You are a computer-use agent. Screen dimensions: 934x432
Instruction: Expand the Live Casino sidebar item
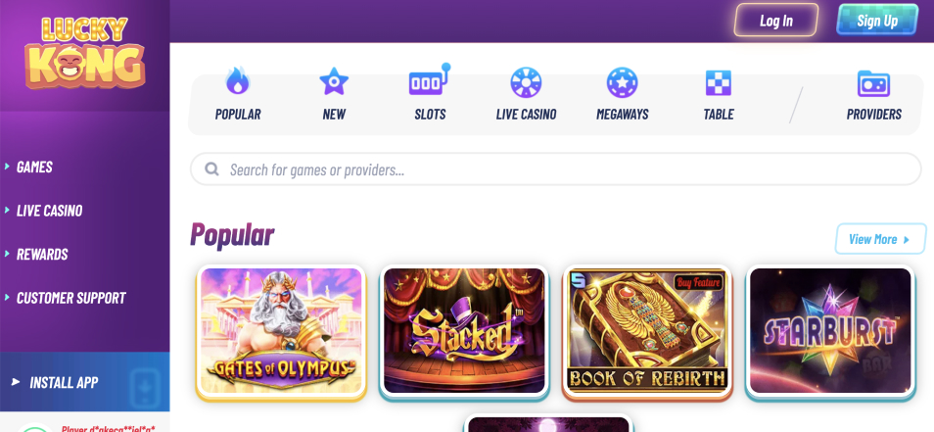click(x=49, y=211)
